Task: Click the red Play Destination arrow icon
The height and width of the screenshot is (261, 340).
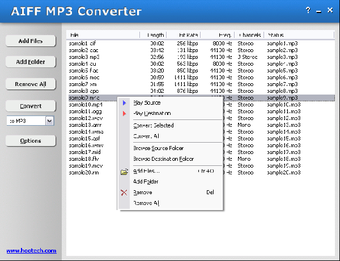Action: click(x=124, y=113)
